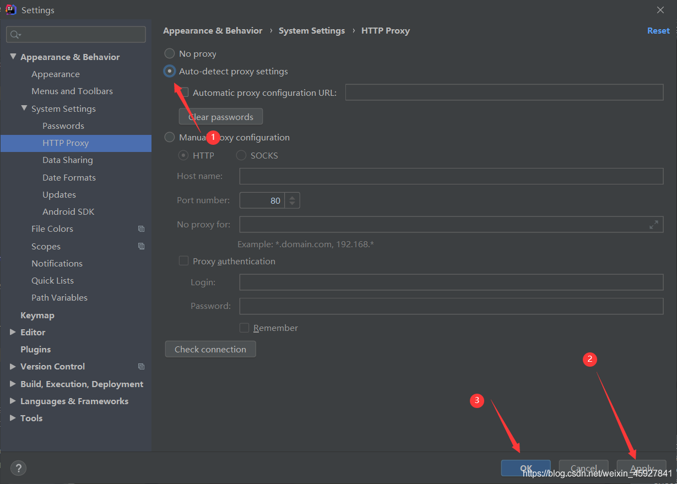Expand Build, Execution, Deployment node
This screenshot has height=484, width=677.
point(13,384)
